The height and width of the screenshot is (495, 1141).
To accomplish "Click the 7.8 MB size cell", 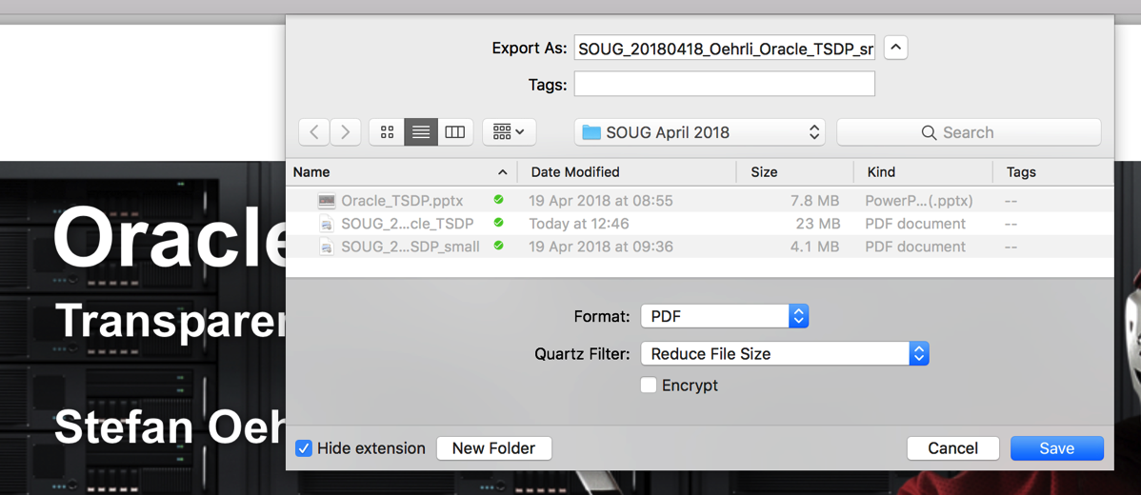I will tap(815, 201).
